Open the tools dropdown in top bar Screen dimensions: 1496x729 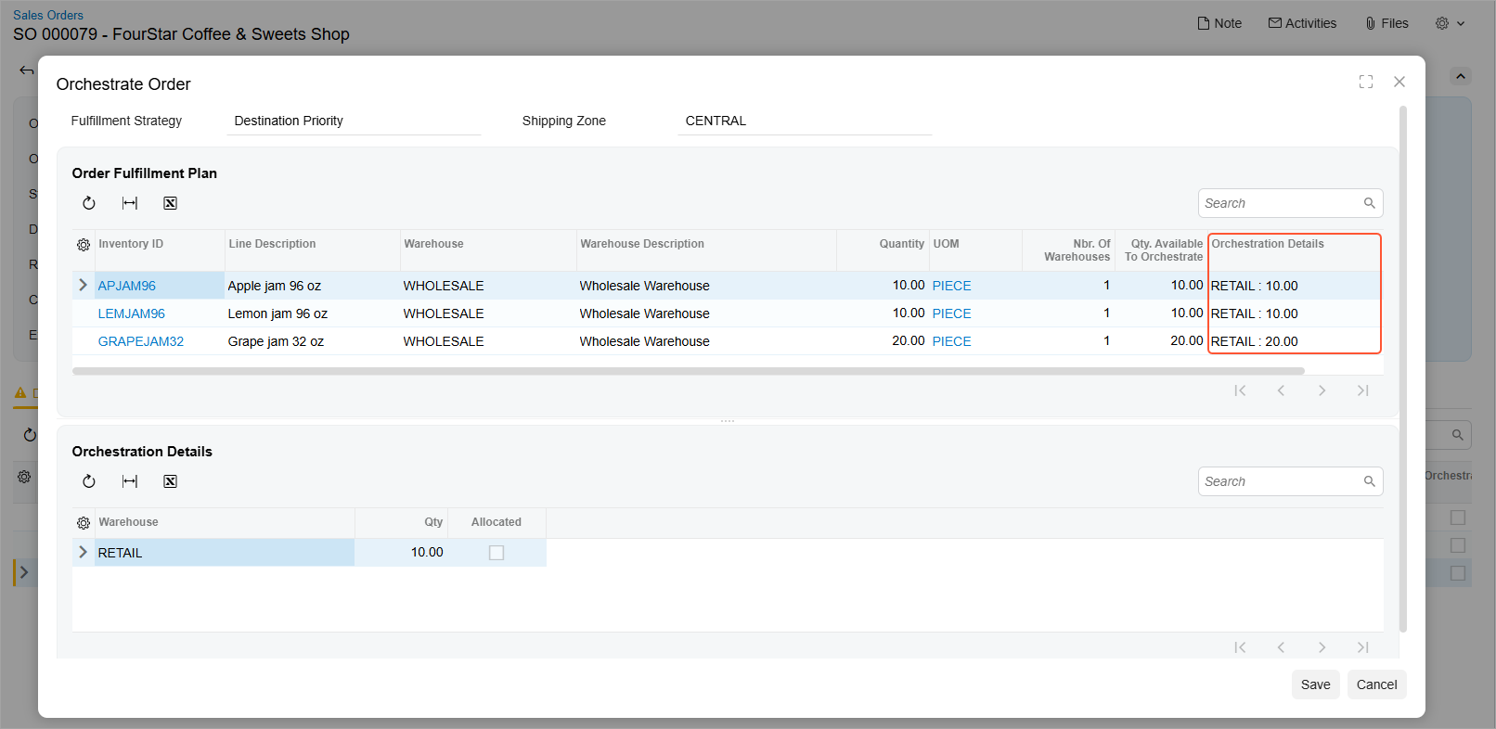point(1450,23)
